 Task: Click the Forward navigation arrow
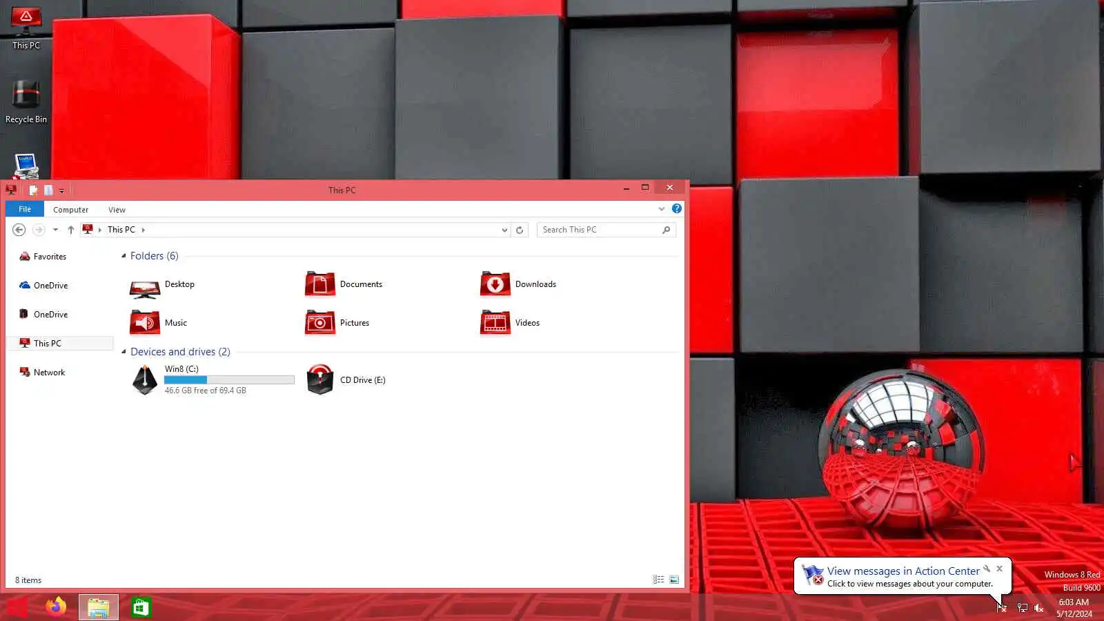(x=39, y=230)
